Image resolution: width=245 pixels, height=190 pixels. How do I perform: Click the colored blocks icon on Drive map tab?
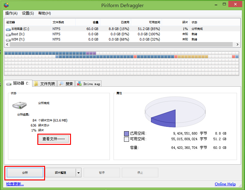point(79,84)
